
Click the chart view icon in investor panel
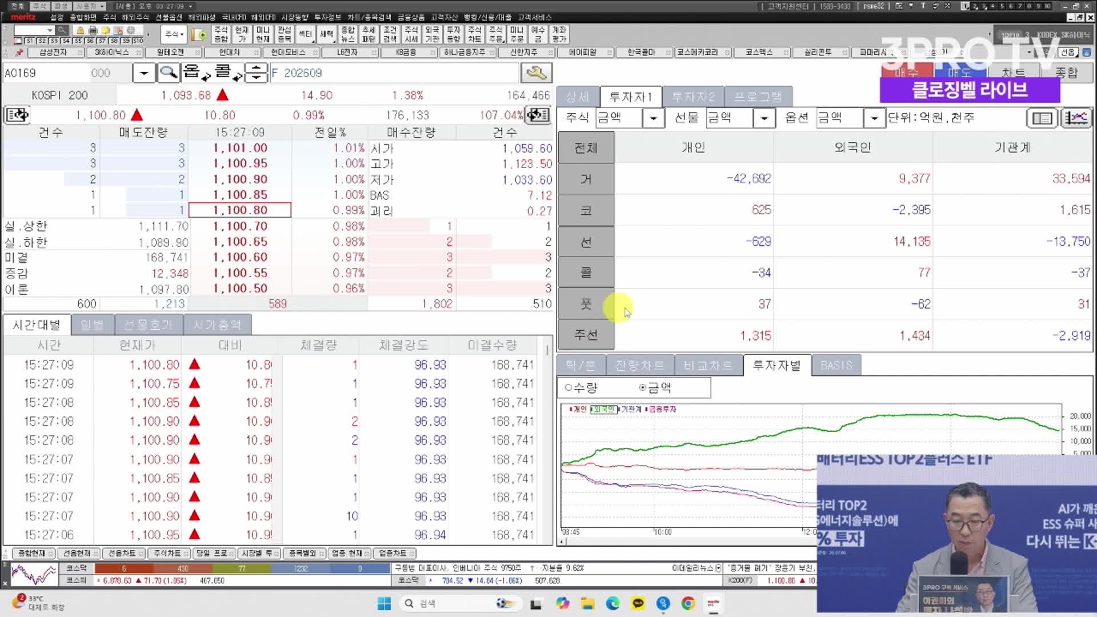[1076, 118]
